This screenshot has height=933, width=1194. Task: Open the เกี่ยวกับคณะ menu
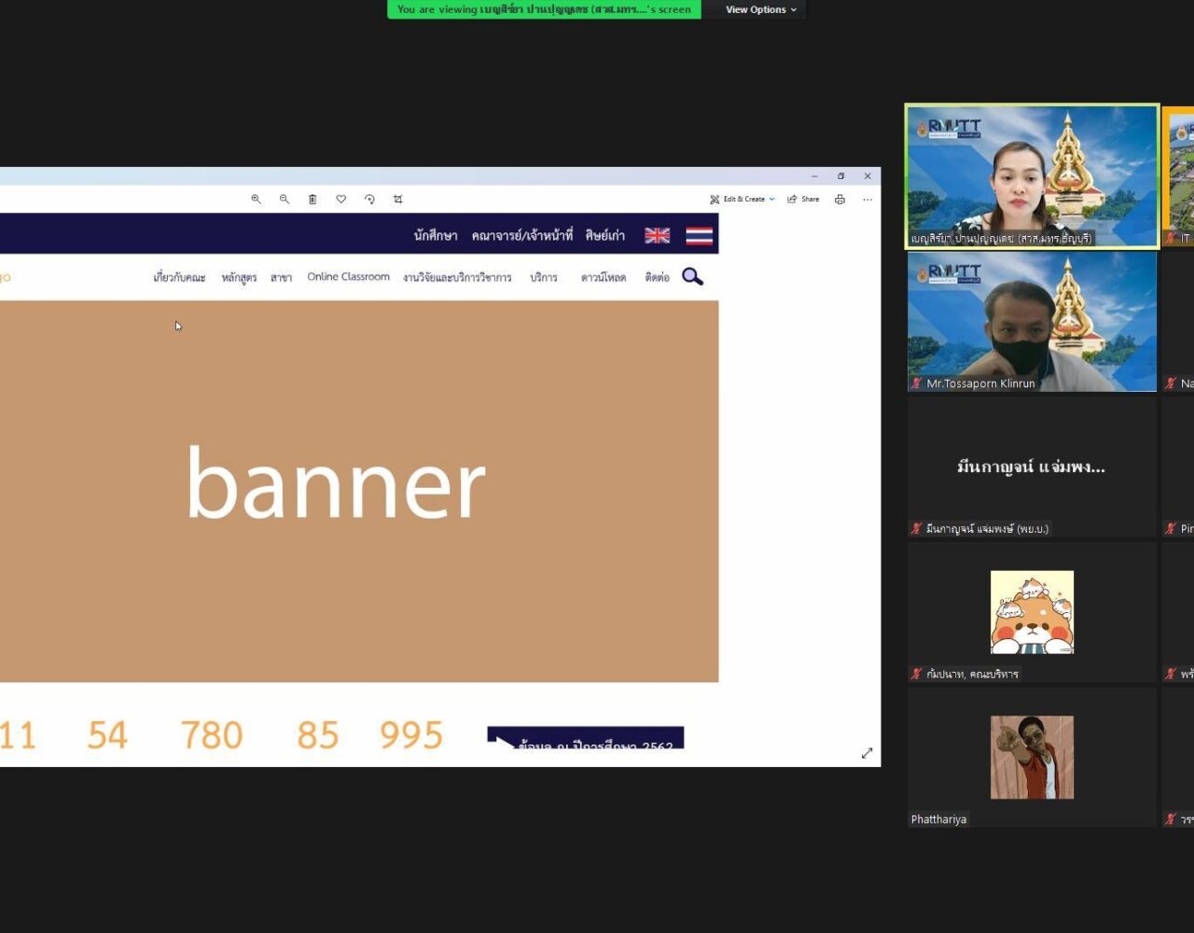tap(179, 277)
